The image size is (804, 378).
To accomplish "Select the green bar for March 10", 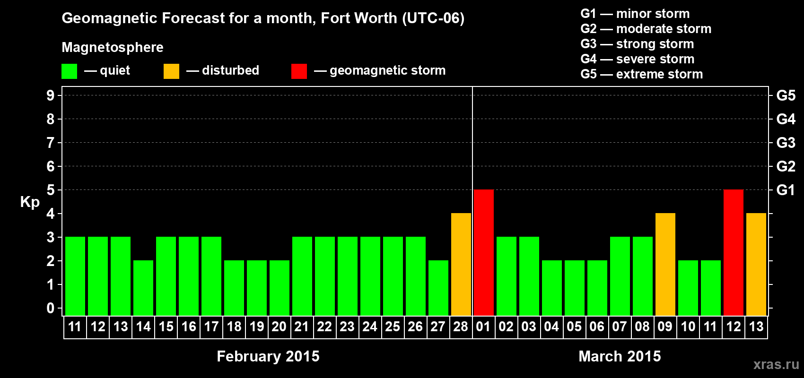I will pyautogui.click(x=688, y=288).
